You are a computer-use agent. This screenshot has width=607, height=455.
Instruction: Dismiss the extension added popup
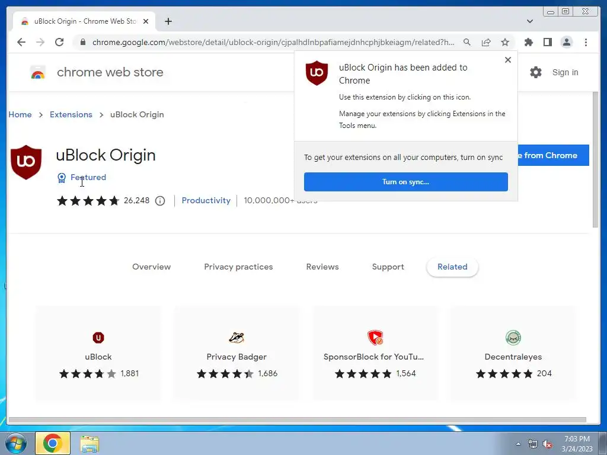pyautogui.click(x=508, y=60)
